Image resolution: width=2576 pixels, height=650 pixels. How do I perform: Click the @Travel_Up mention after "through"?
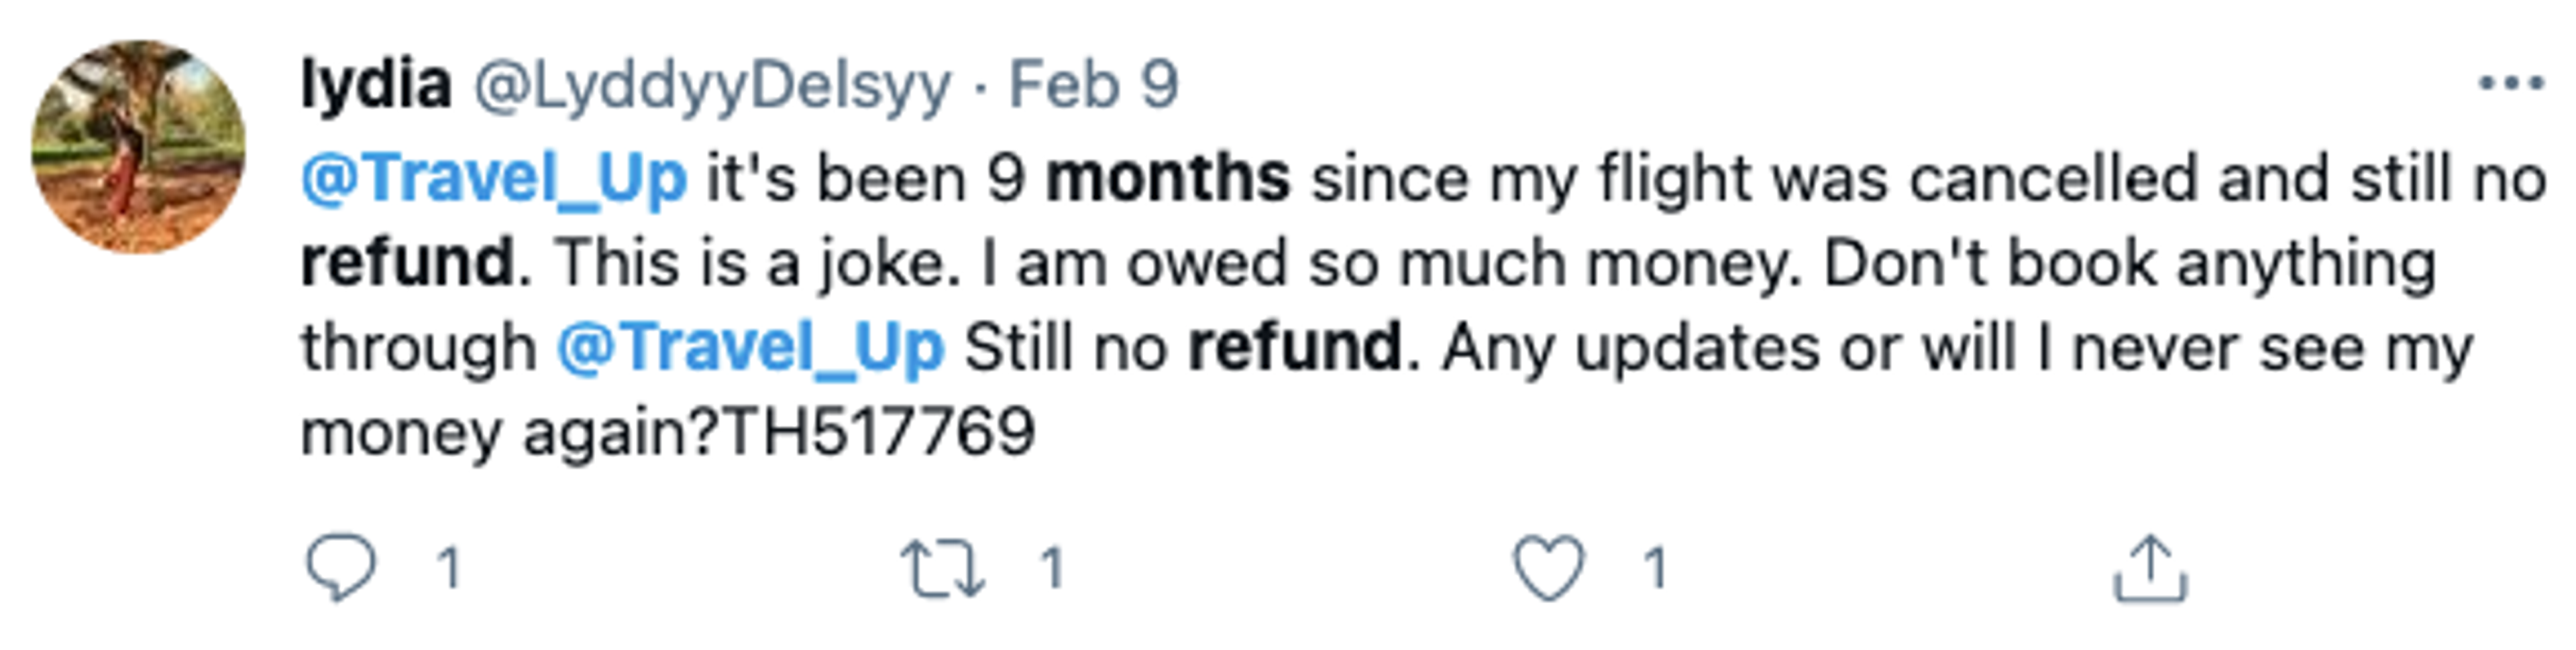point(750,350)
